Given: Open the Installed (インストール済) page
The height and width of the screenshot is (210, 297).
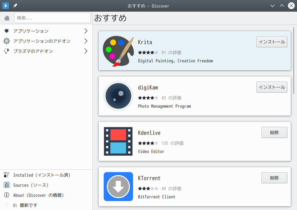Looking at the screenshot, I should pos(46,175).
